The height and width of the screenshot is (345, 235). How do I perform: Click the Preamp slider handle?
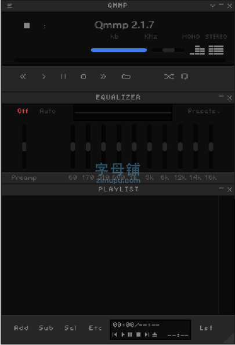pyautogui.click(x=24, y=147)
